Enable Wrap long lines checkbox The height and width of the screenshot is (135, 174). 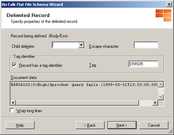[12, 110]
